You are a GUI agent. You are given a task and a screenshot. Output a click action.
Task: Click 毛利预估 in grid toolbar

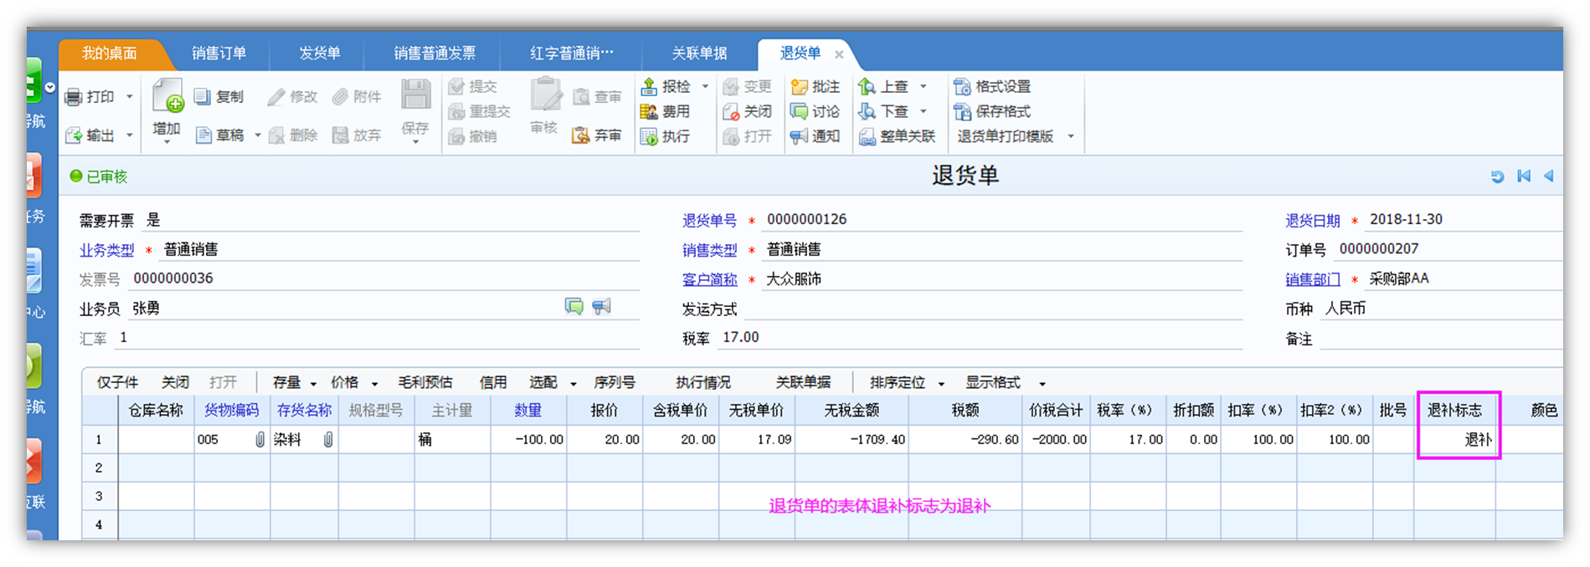pos(425,382)
